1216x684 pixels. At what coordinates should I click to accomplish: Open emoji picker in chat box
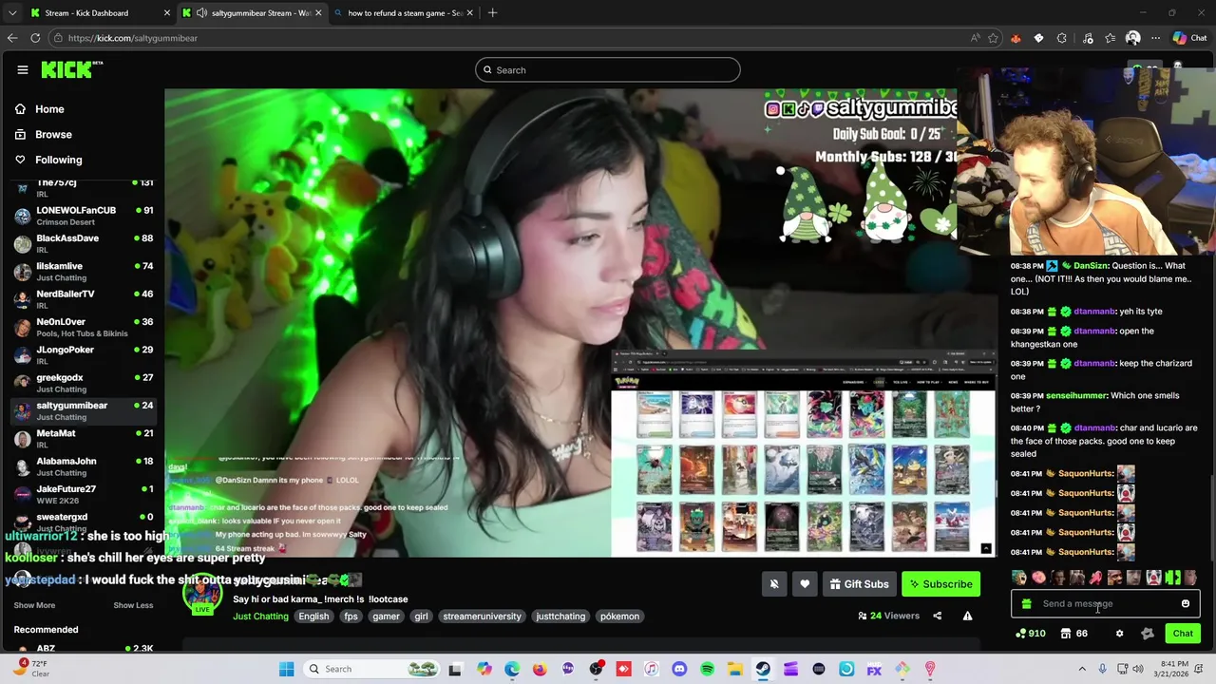click(1186, 604)
